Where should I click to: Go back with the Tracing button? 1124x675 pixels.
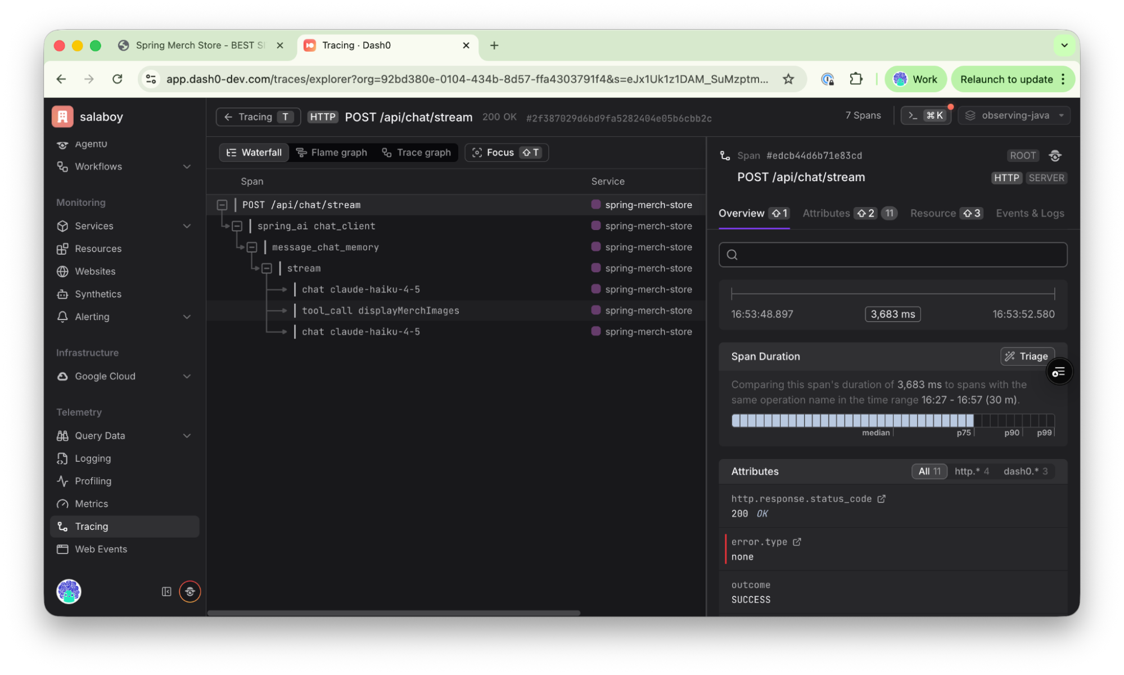pos(258,117)
